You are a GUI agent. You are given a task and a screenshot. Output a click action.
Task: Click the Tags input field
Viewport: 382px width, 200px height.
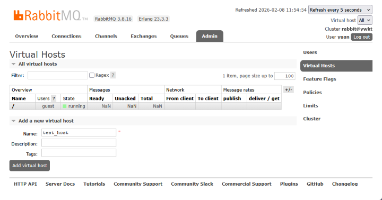[79, 153]
